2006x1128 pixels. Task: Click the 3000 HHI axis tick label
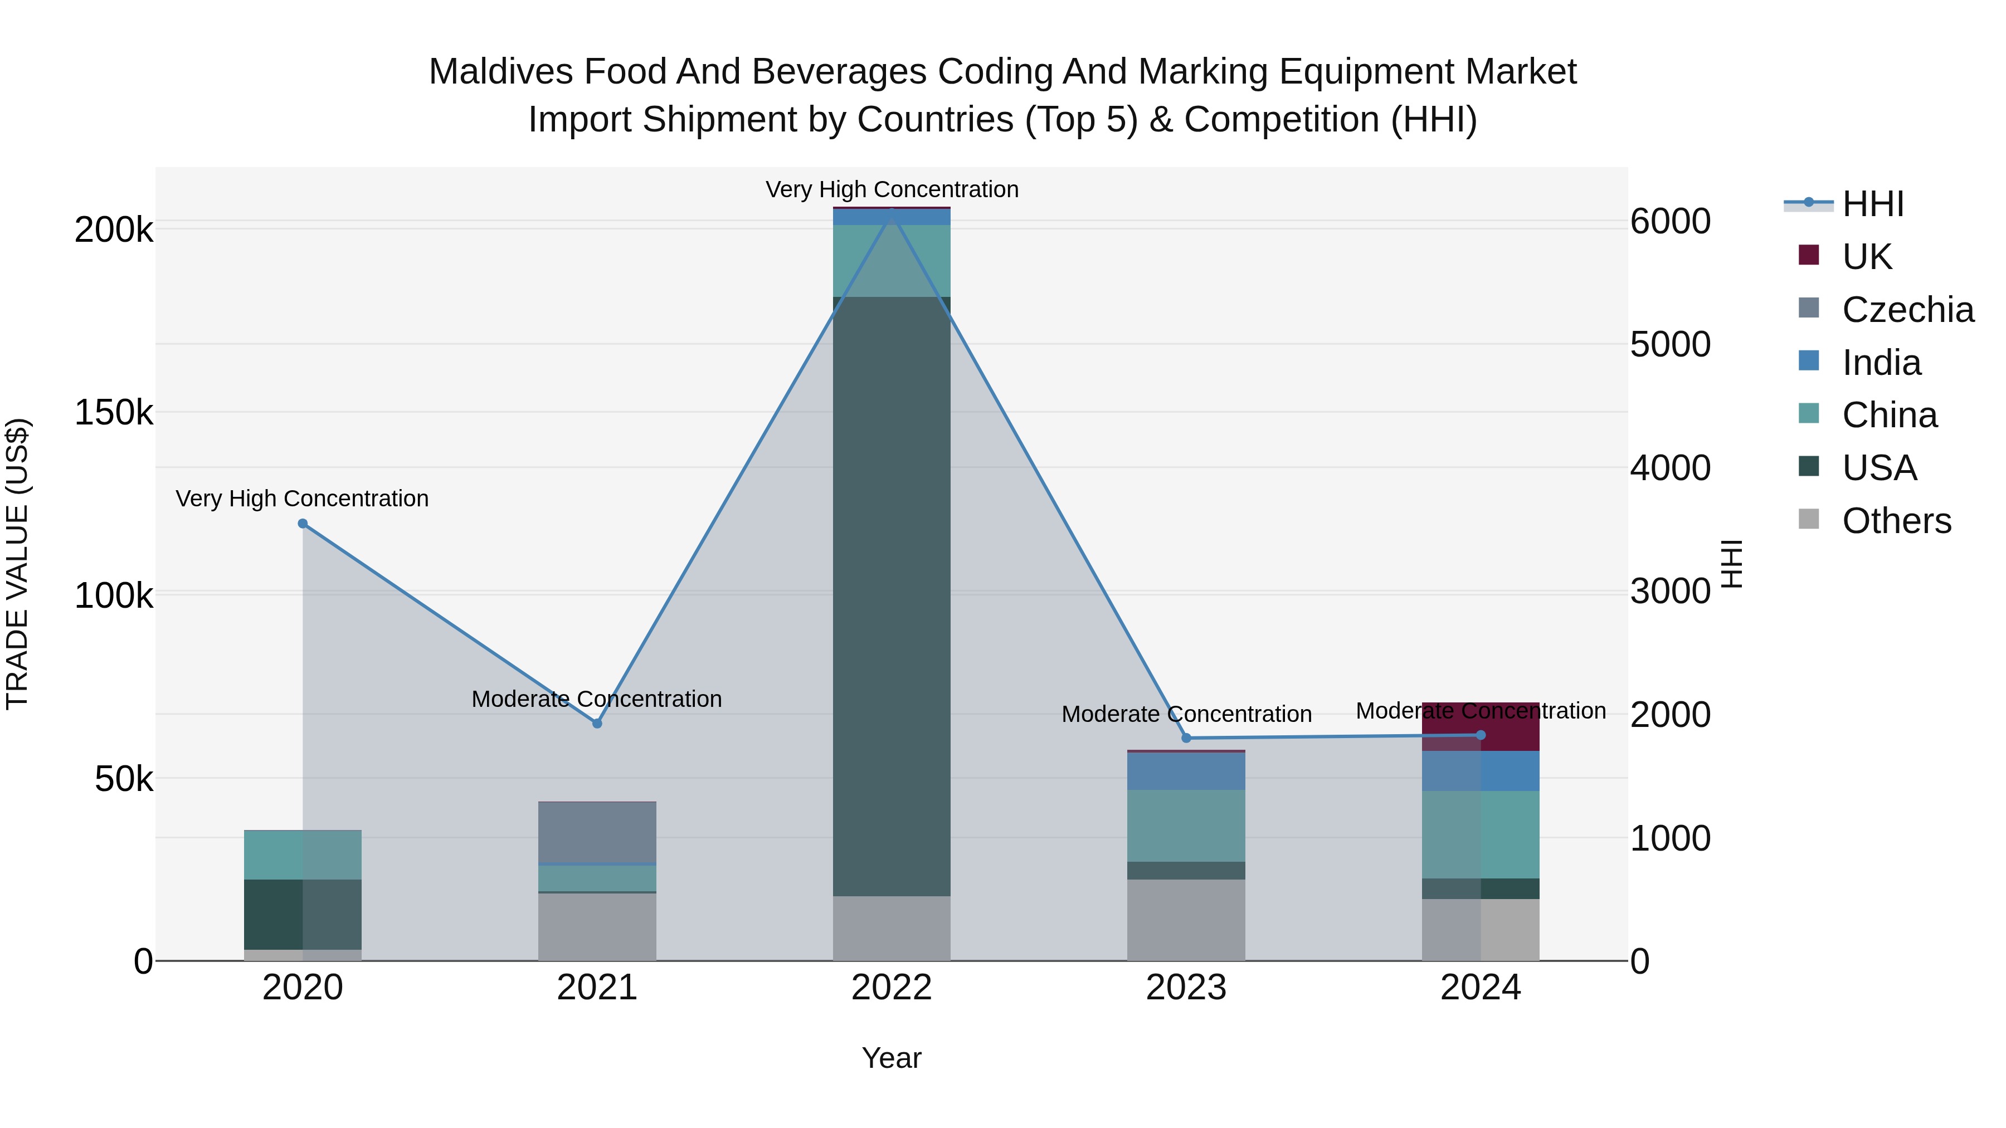coord(1671,592)
